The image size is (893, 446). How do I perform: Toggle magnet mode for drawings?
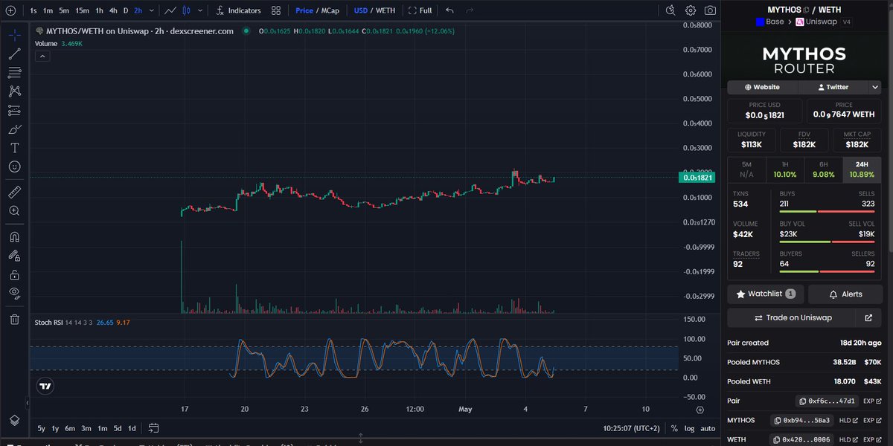tap(14, 237)
